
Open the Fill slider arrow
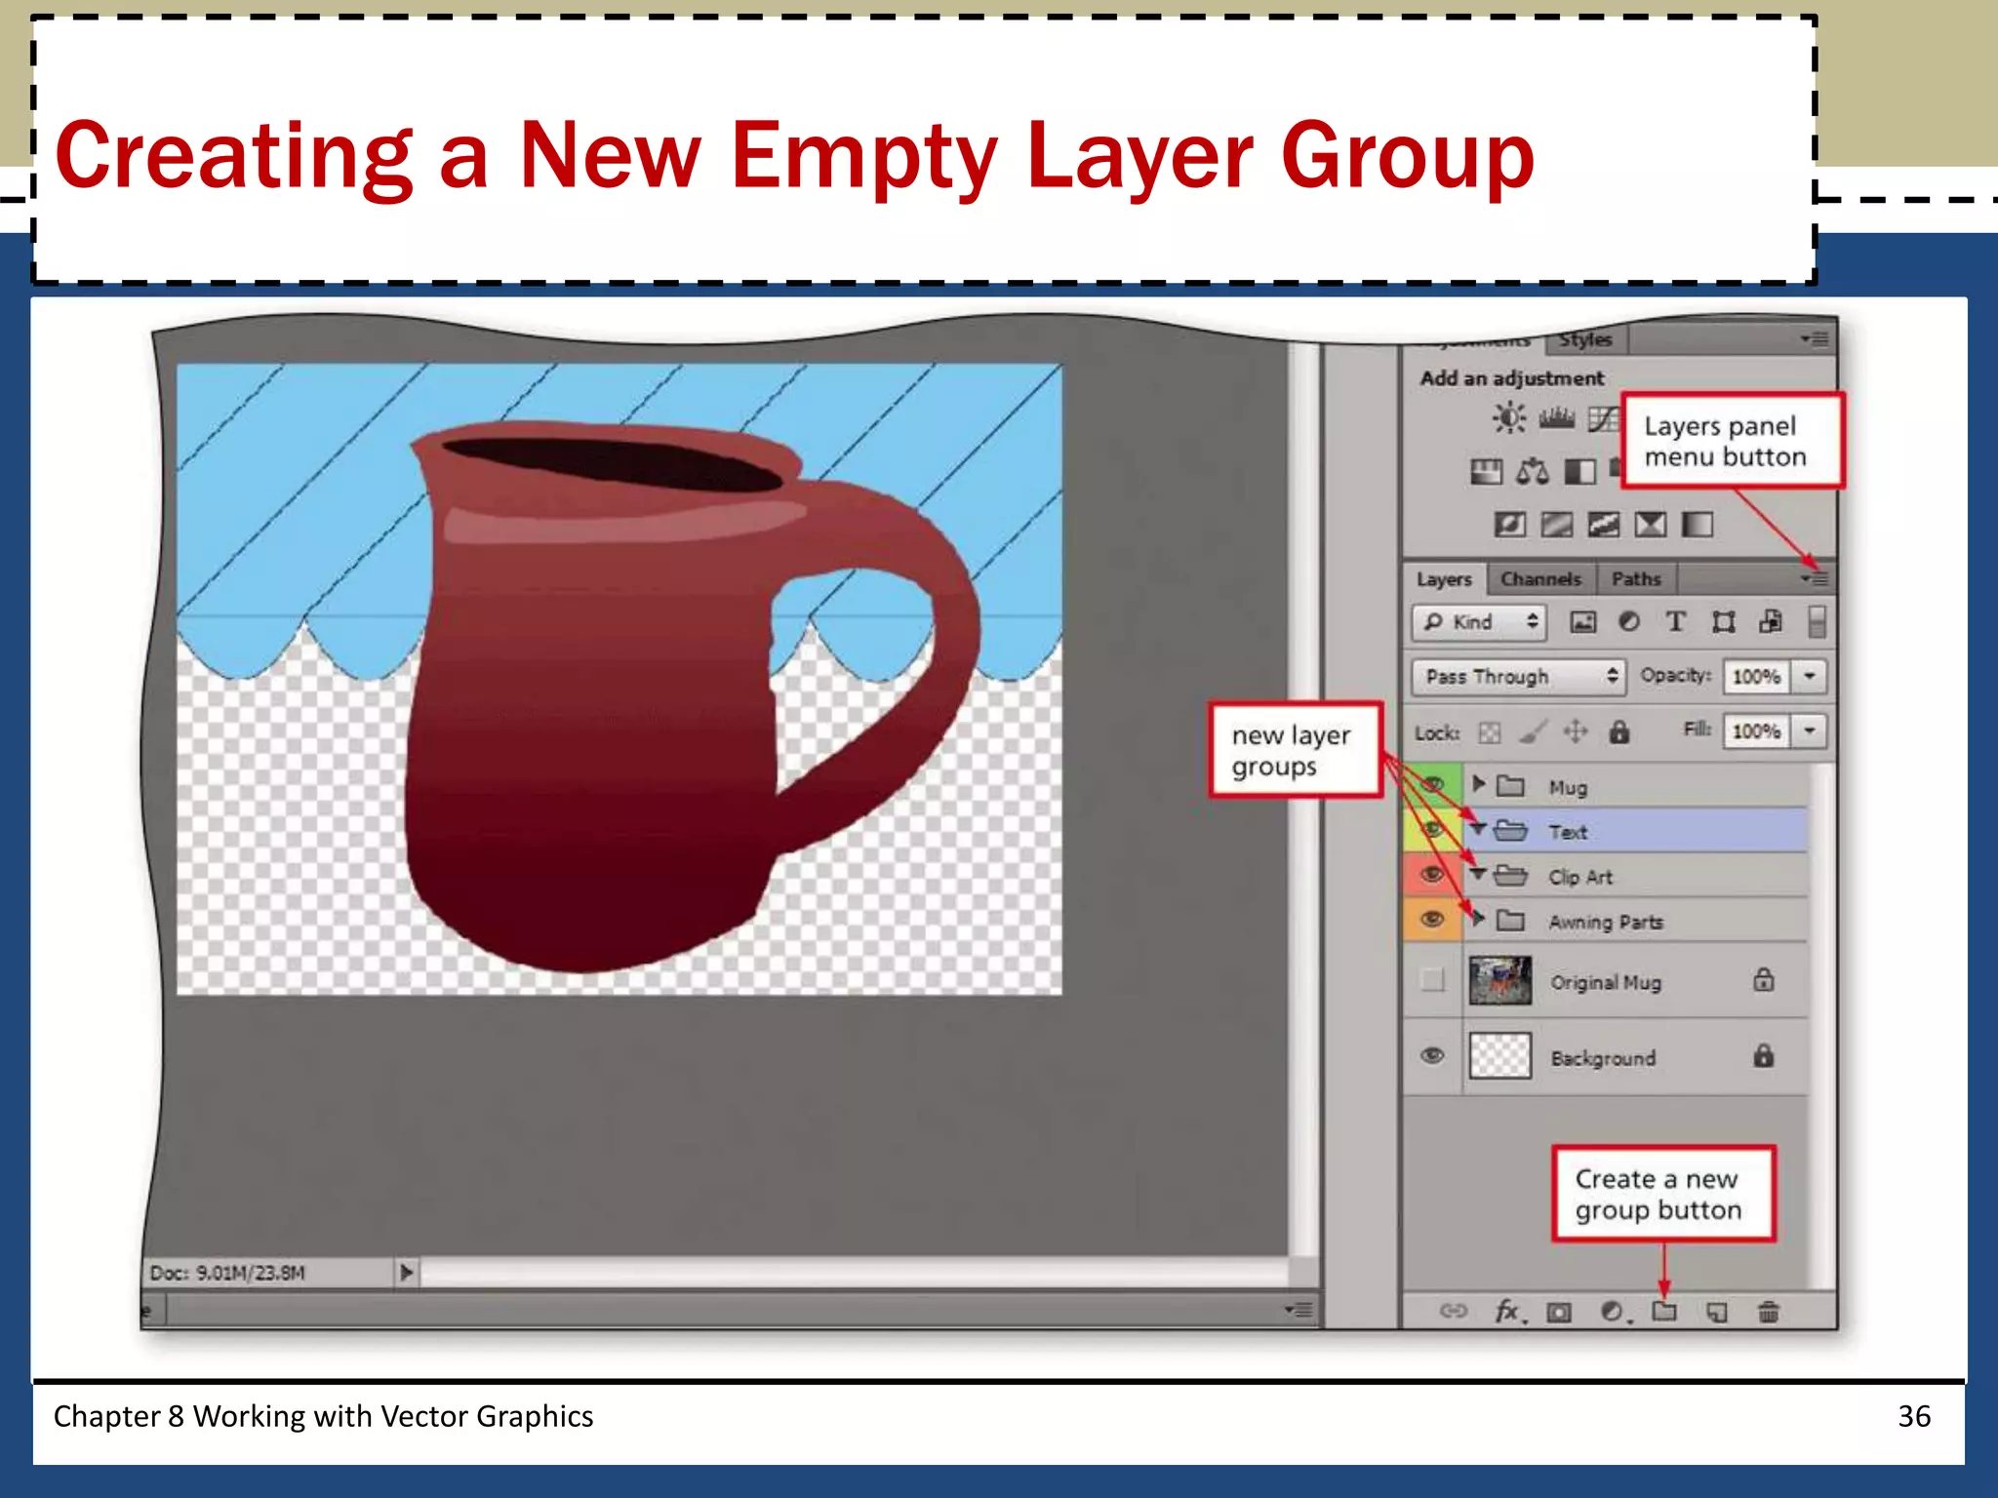point(1810,730)
